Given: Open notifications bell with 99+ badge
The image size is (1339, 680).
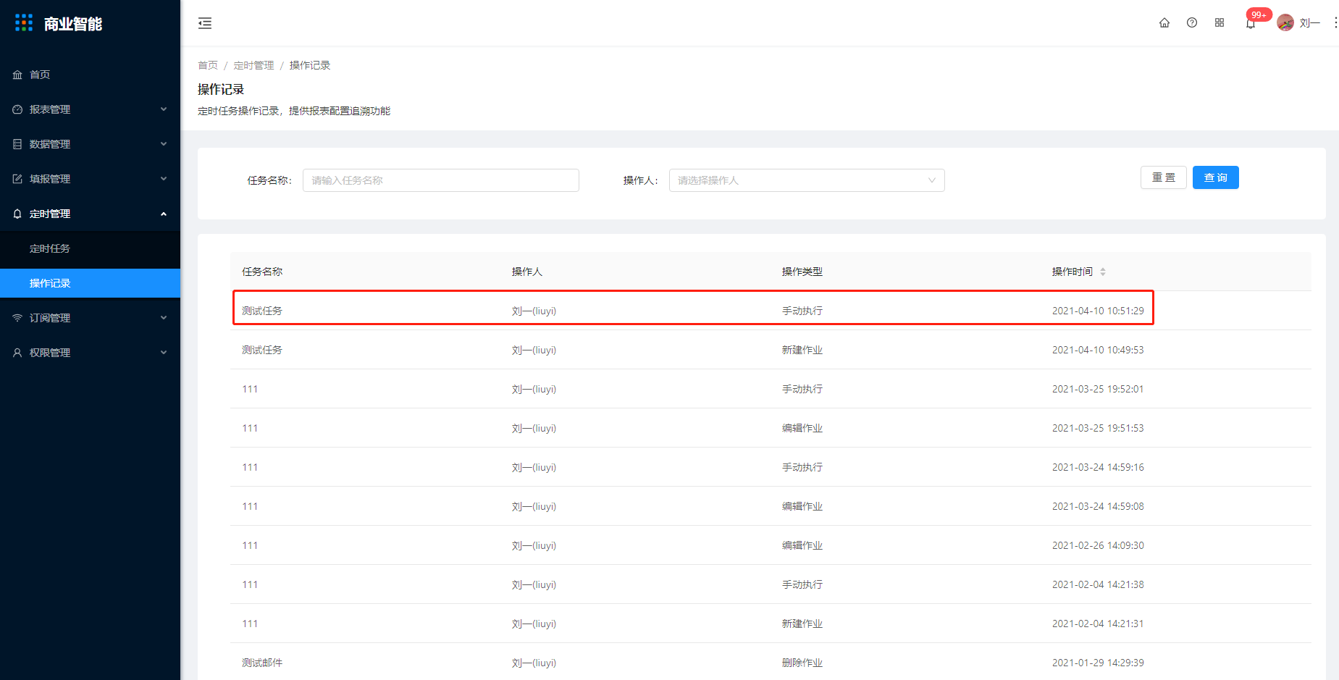Looking at the screenshot, I should point(1251,23).
